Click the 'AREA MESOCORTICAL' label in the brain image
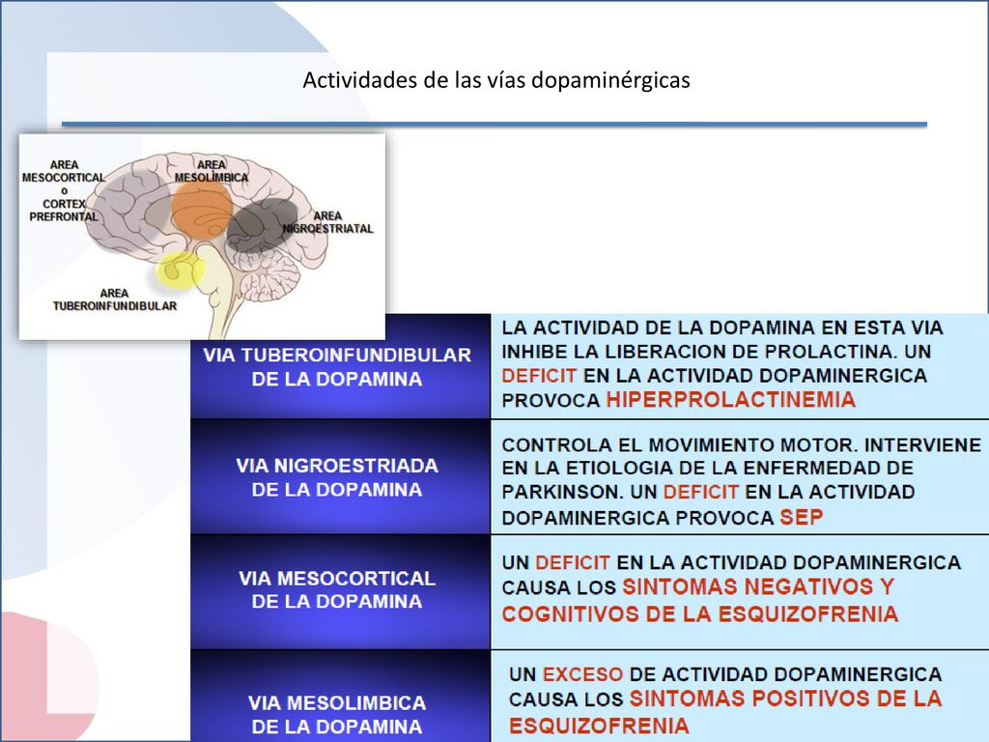Viewport: 989px width, 742px height. (x=64, y=171)
